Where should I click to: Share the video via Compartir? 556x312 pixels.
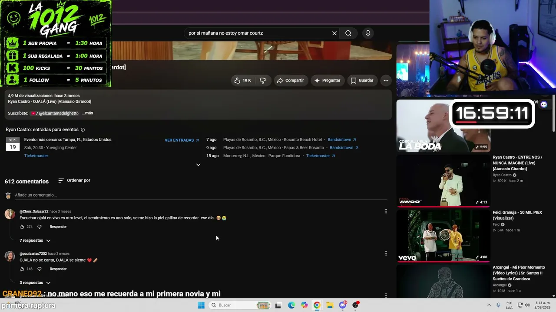pos(291,80)
